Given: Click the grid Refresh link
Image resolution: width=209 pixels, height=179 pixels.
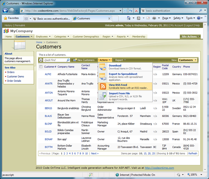Looking at the screenshot, I should (193, 153).
